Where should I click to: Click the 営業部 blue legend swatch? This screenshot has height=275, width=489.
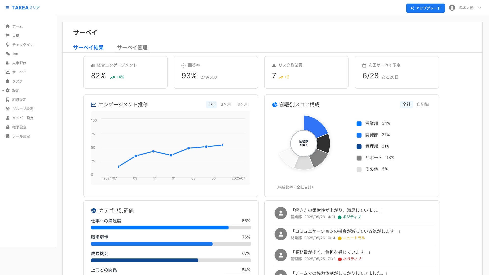359,124
